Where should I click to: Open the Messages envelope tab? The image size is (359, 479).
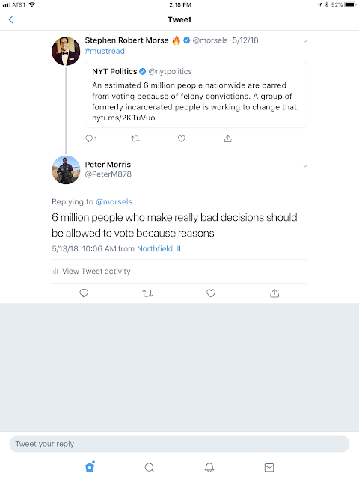269,467
